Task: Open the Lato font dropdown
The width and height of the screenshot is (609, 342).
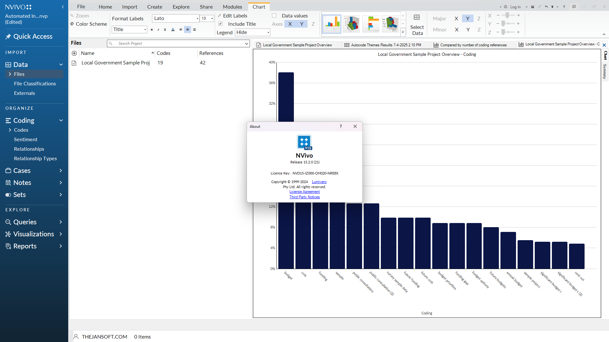Action: pos(197,18)
